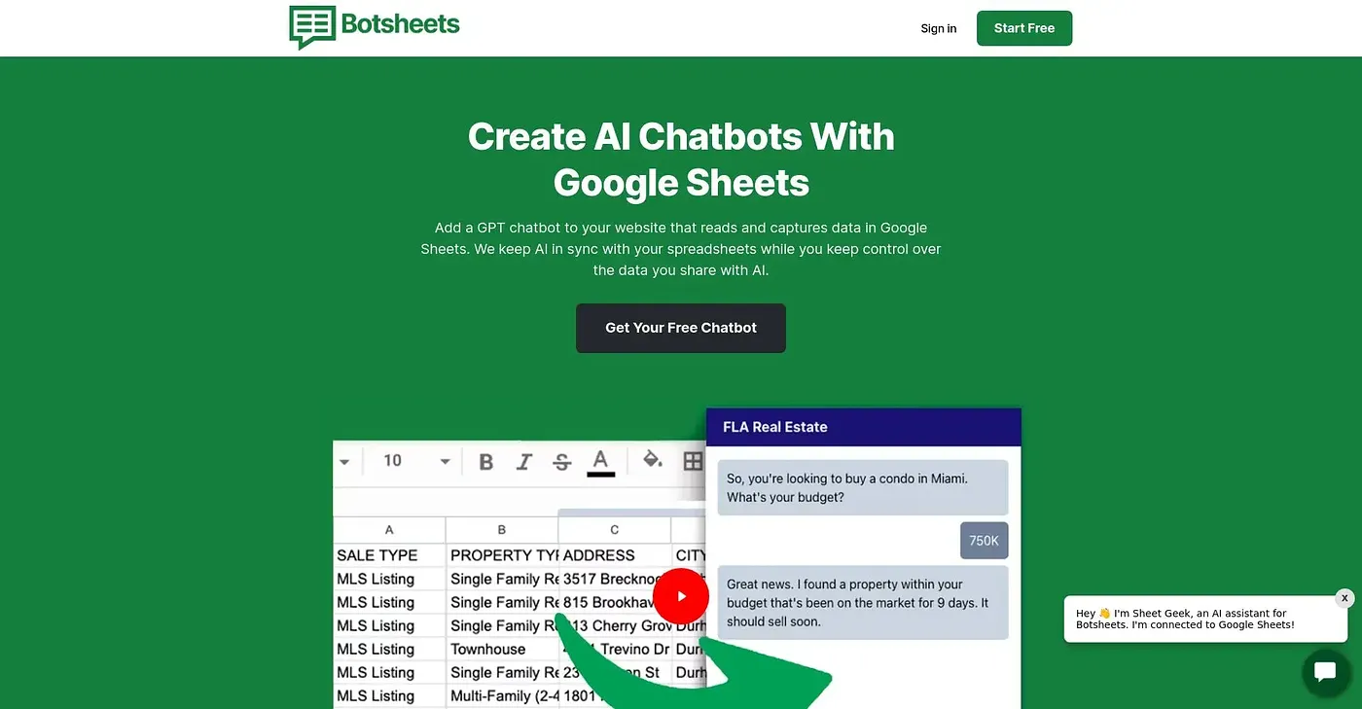Click the 3517 Brecknock address cell
The image size is (1362, 709).
click(x=615, y=579)
